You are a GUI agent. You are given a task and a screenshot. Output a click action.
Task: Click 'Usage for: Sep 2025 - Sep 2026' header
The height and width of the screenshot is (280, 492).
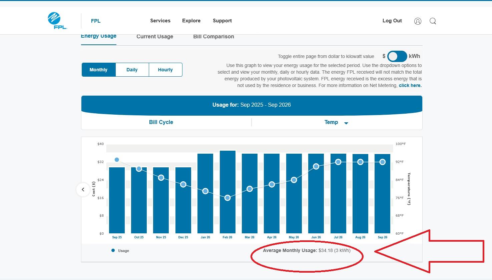click(252, 105)
